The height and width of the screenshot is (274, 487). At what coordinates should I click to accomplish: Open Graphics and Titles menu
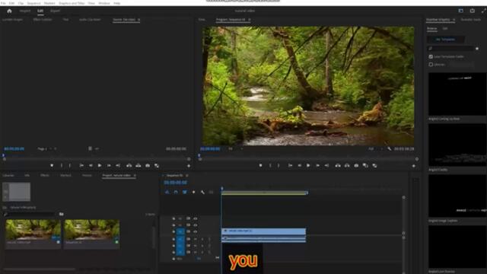72,3
